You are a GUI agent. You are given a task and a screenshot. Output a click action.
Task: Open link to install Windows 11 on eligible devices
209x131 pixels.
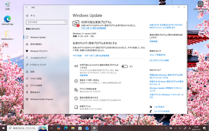tap(166, 96)
